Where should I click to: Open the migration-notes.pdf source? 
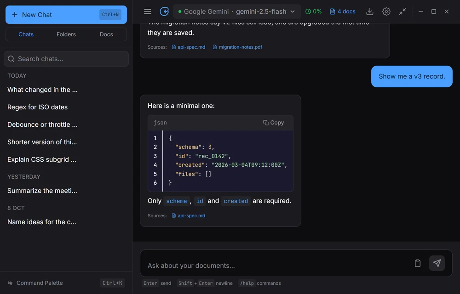click(x=237, y=47)
